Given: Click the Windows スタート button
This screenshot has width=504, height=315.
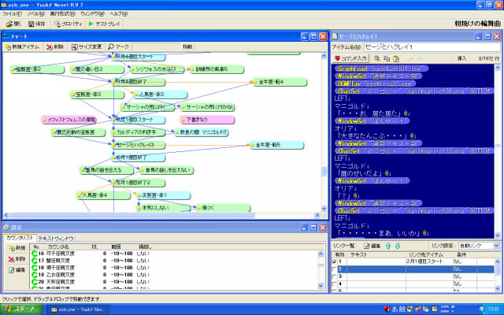Looking at the screenshot, I should pos(21,309).
